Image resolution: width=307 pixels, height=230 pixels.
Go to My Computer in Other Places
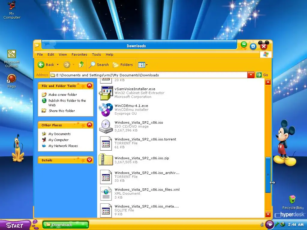58,140
